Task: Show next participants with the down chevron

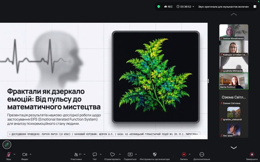Action: (234, 147)
